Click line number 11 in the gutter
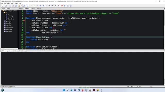The image size is (165, 92). pyautogui.click(x=22, y=35)
